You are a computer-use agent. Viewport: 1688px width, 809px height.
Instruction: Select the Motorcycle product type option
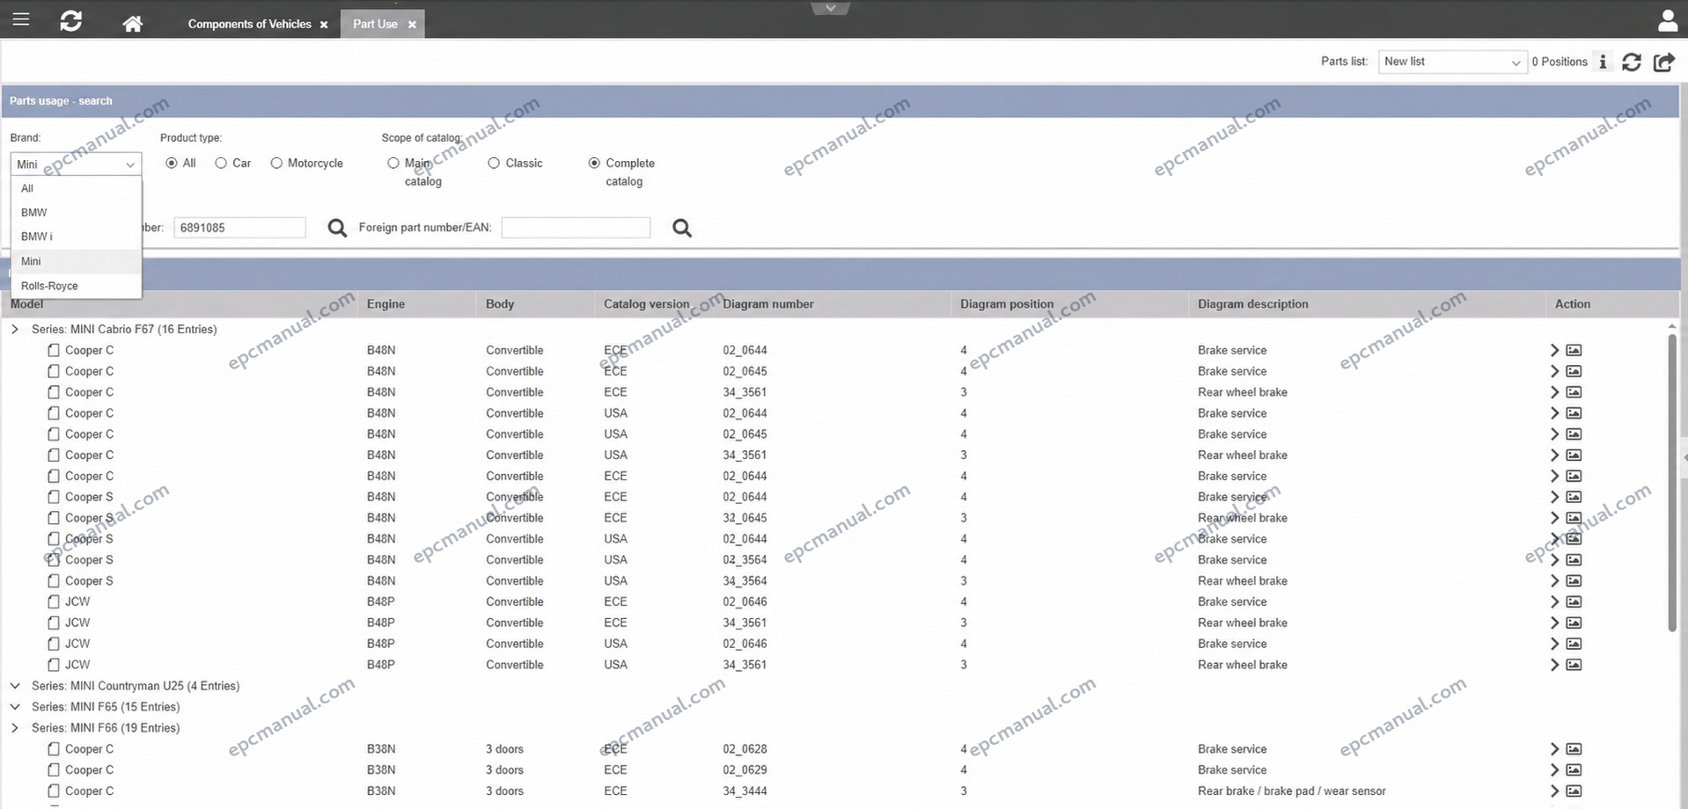point(276,164)
